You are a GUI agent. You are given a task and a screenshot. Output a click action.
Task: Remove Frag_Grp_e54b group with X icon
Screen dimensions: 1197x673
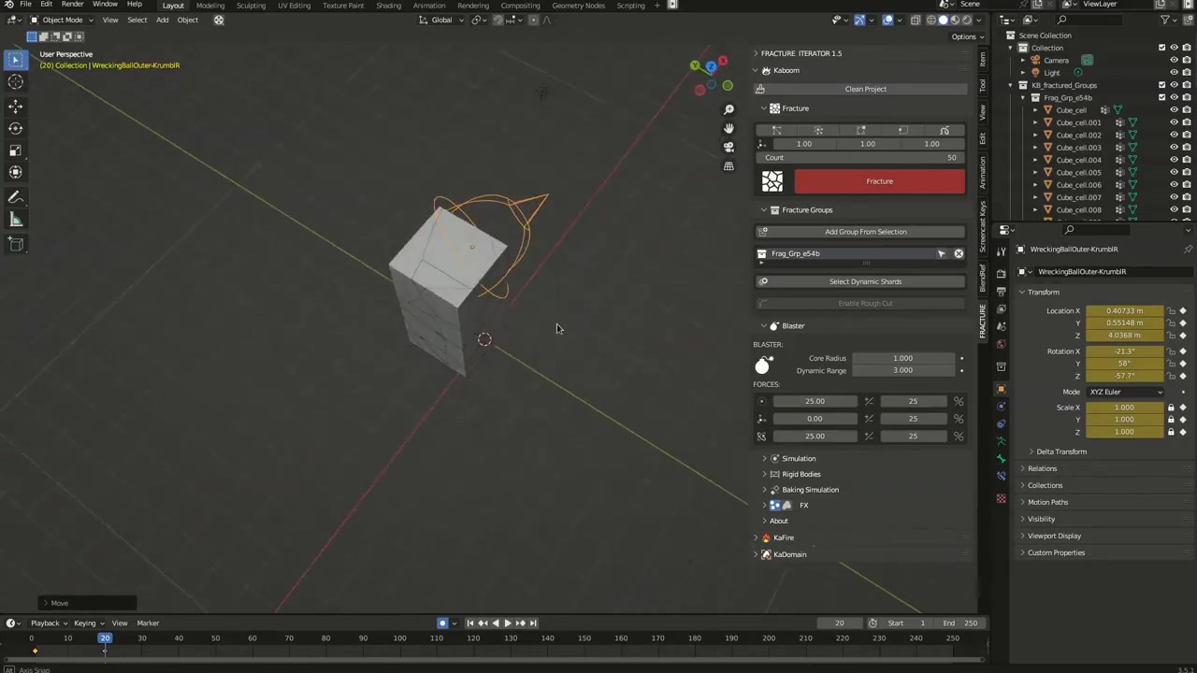(x=959, y=253)
